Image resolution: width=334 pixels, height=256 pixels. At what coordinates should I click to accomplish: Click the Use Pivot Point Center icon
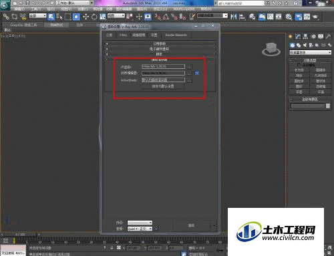pos(130,17)
